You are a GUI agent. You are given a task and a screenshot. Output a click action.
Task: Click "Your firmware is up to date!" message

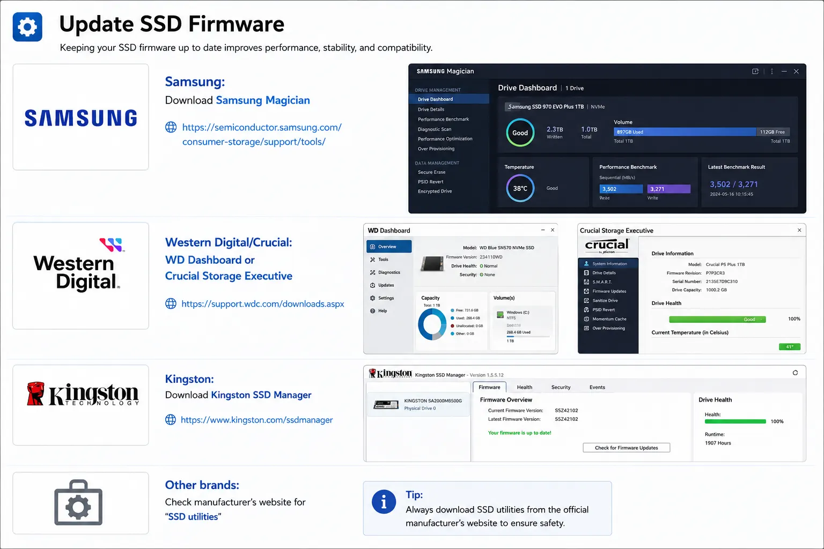(519, 433)
